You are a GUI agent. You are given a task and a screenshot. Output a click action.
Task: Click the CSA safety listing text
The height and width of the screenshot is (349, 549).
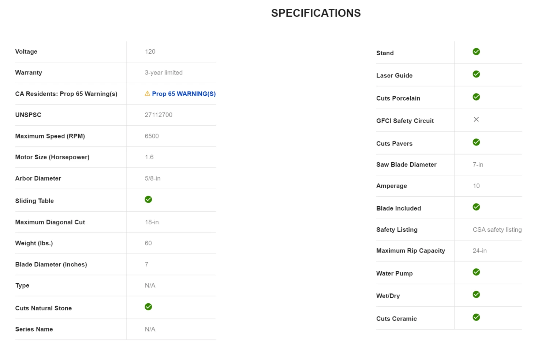[x=497, y=230]
